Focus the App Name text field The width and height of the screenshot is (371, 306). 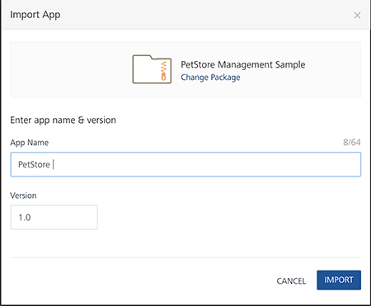click(x=185, y=164)
